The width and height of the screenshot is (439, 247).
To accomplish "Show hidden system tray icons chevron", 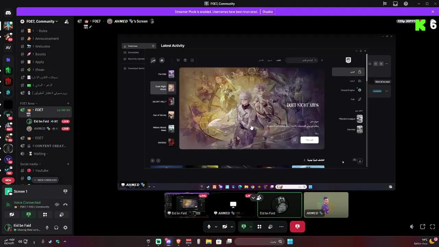I will click(64, 242).
